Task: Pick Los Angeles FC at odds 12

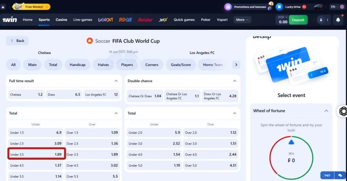Action: [102, 95]
